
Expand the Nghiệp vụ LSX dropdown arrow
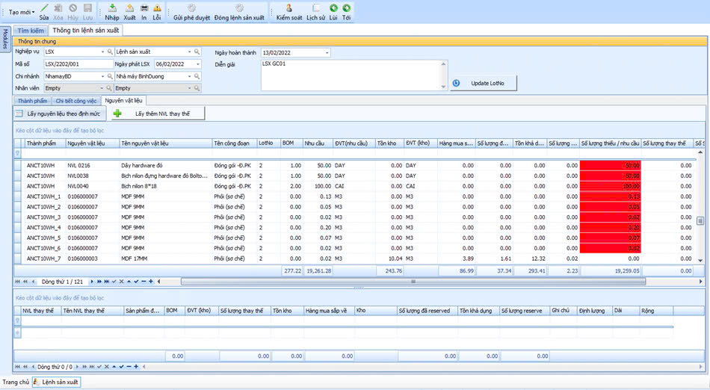coord(103,52)
